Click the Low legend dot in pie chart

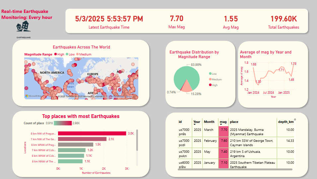210,74
